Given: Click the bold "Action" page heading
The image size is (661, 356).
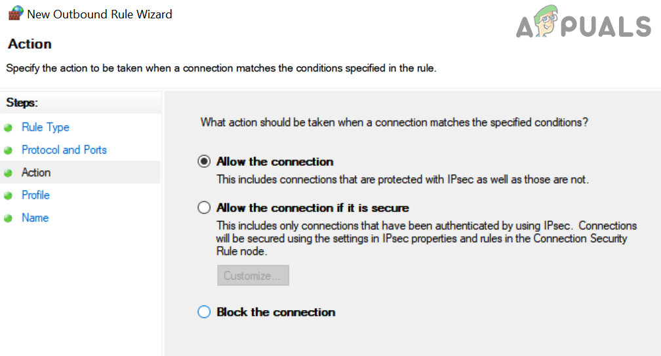Looking at the screenshot, I should (30, 44).
